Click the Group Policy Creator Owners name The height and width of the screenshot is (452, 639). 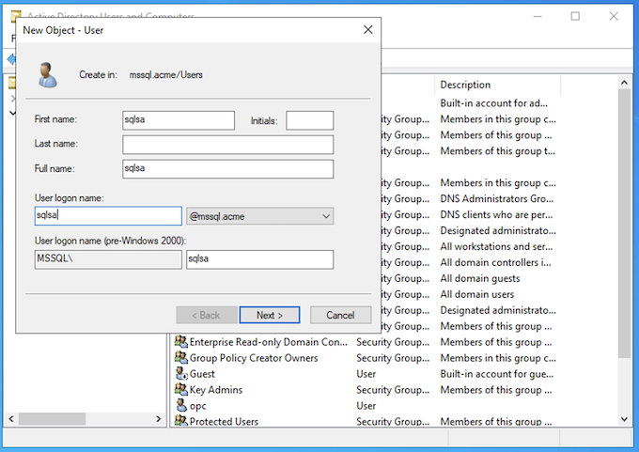pyautogui.click(x=254, y=358)
